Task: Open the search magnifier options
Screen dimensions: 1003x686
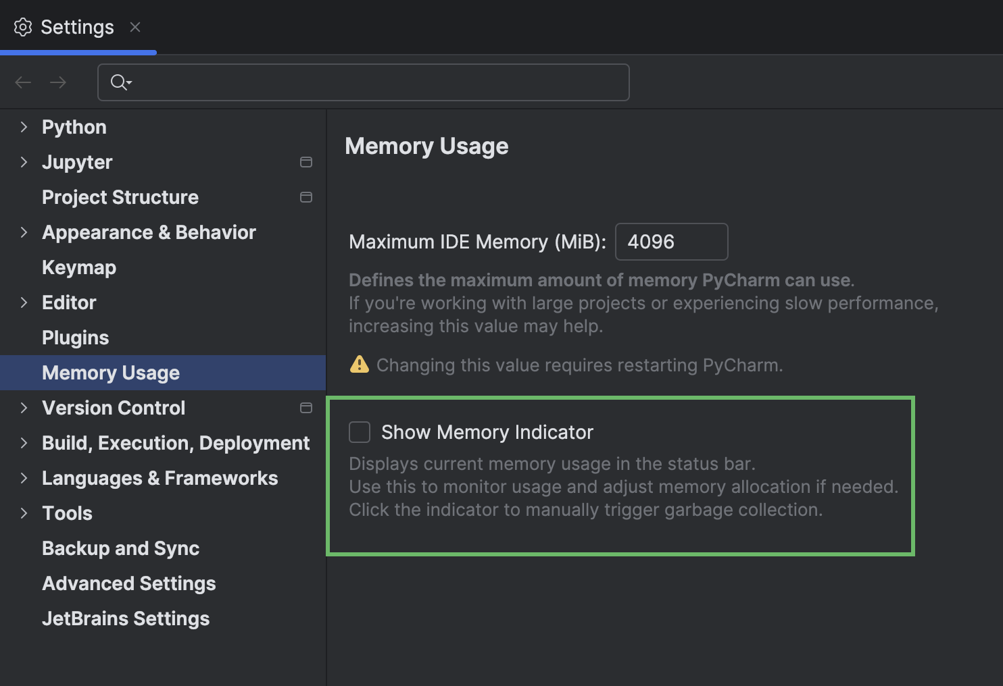Action: click(120, 82)
